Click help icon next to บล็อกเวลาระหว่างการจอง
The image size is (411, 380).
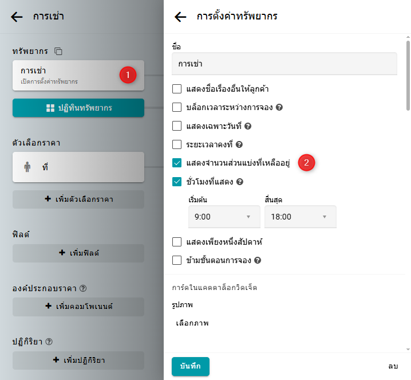pyautogui.click(x=280, y=107)
